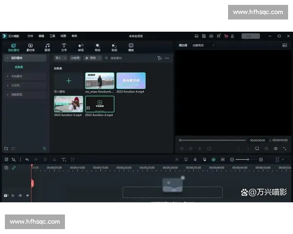
Task: Click the cloud upload icon
Action: 211,36
